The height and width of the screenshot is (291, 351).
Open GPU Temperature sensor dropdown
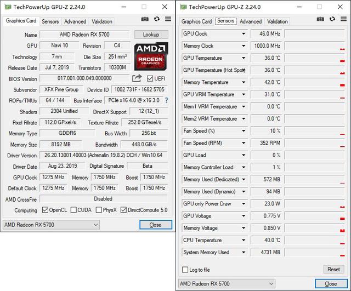click(x=244, y=58)
